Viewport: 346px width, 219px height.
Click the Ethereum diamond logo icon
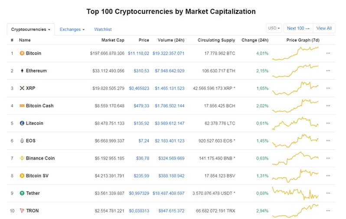click(x=22, y=71)
